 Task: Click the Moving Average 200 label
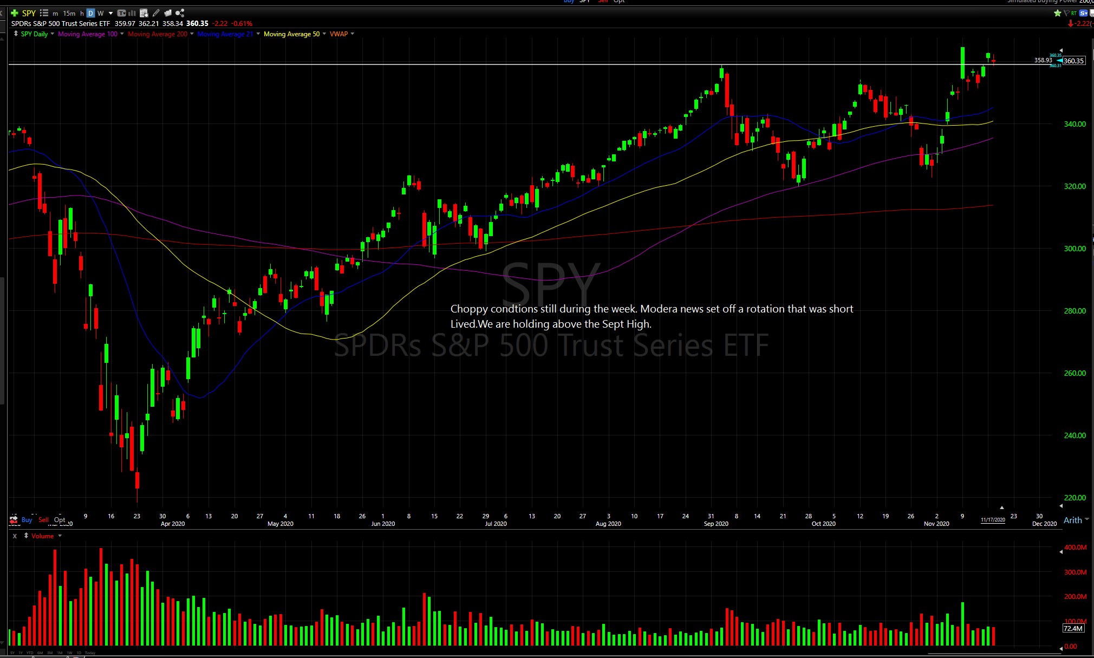tap(158, 34)
